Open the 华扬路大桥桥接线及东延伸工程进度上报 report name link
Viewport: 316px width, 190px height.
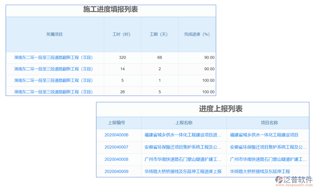tap(183, 172)
